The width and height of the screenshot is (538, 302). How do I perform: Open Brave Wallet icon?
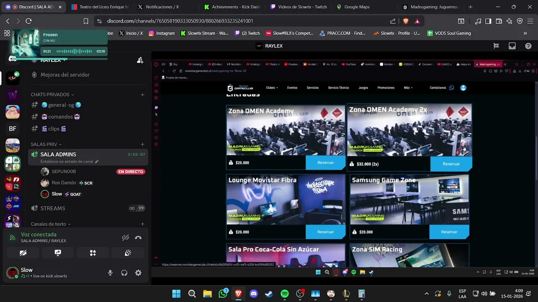pyautogui.click(x=499, y=21)
